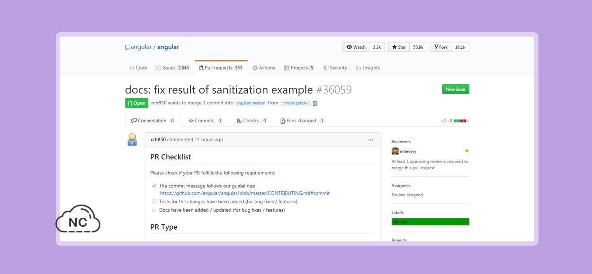
Task: Open the comment's three-dot options menu
Action: tap(371, 139)
